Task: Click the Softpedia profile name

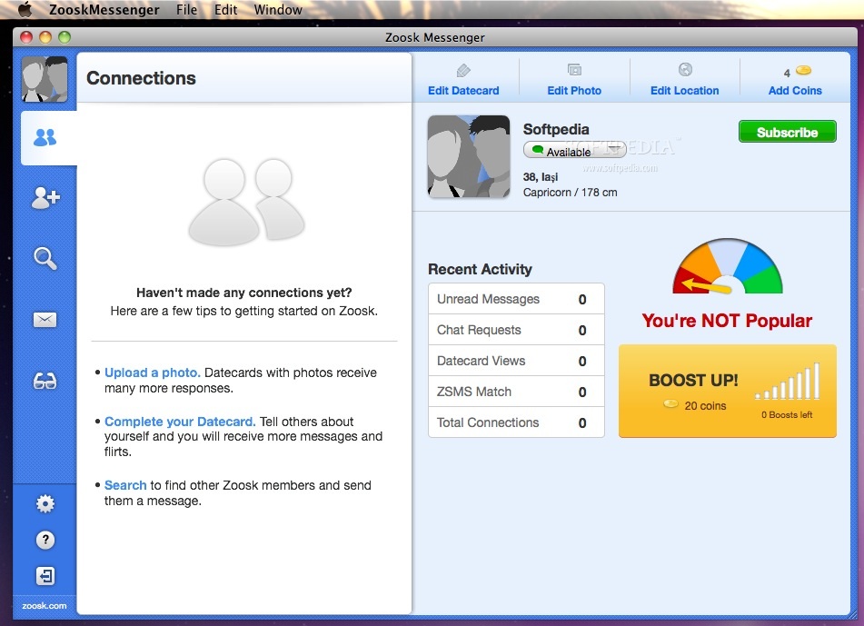Action: pos(556,129)
